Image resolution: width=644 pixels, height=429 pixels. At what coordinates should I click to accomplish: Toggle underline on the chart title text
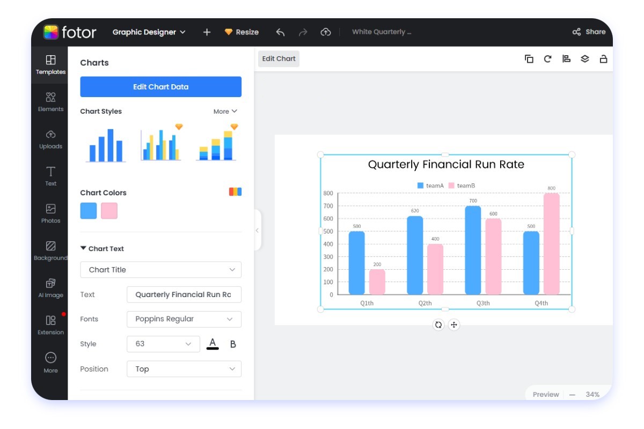pyautogui.click(x=213, y=344)
